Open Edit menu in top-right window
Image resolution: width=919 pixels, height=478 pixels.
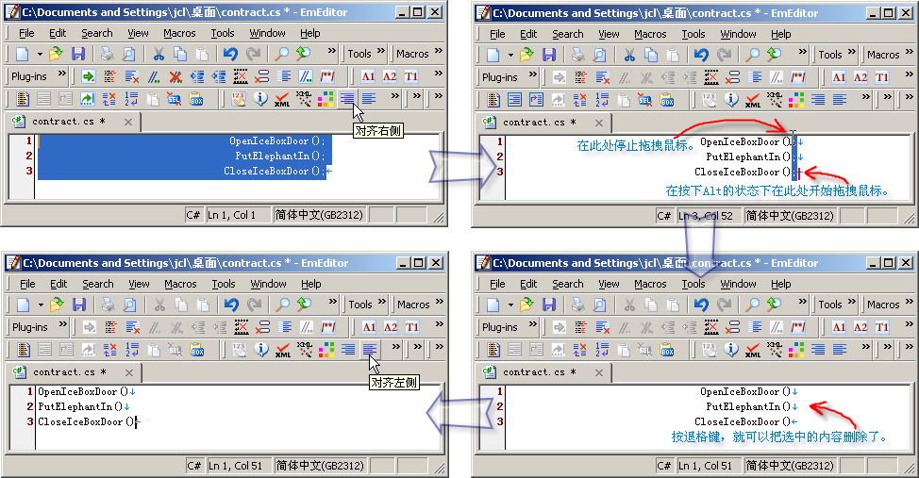(528, 35)
